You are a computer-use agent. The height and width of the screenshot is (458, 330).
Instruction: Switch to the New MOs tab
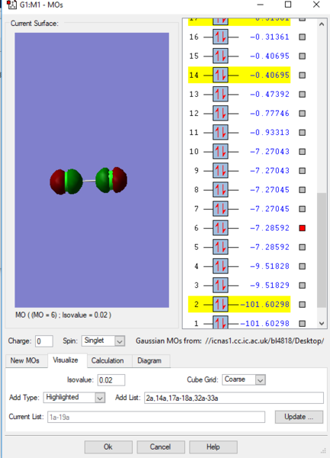(25, 361)
